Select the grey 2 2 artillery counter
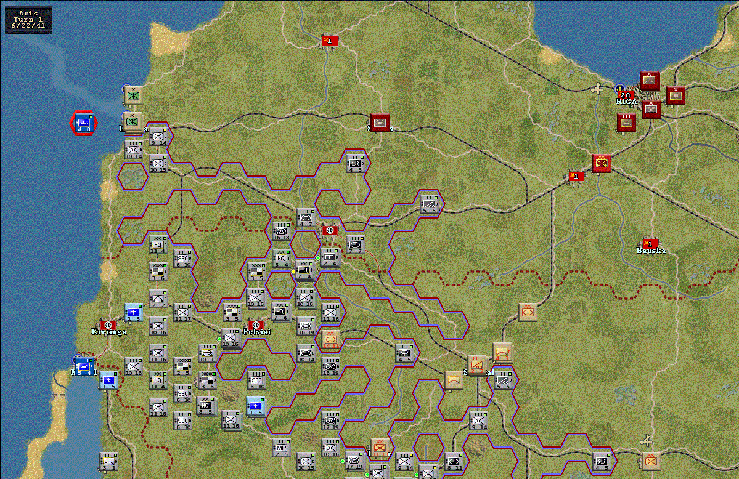This screenshot has width=739, height=479. pyautogui.click(x=158, y=299)
